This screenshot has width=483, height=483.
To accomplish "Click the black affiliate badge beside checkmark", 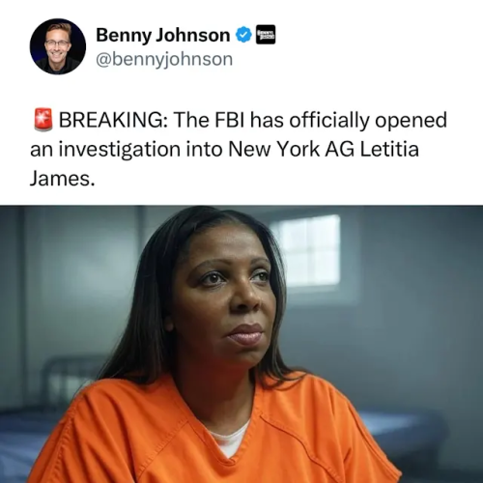I will click(x=266, y=35).
